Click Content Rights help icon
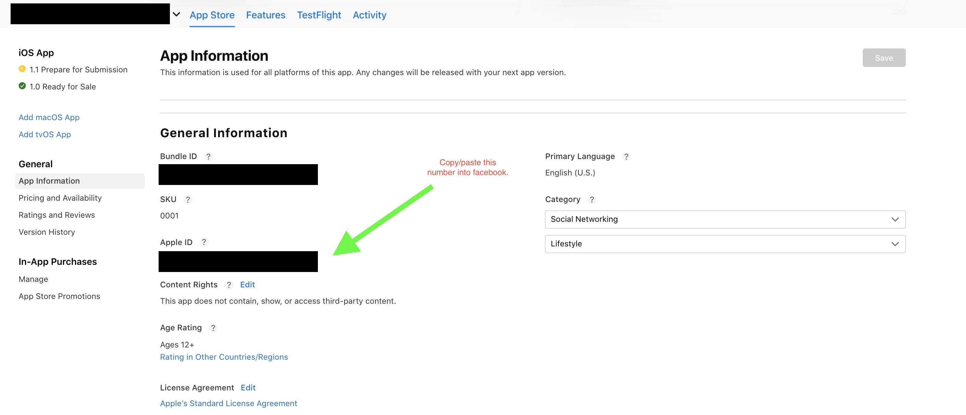The height and width of the screenshot is (415, 966). [228, 285]
